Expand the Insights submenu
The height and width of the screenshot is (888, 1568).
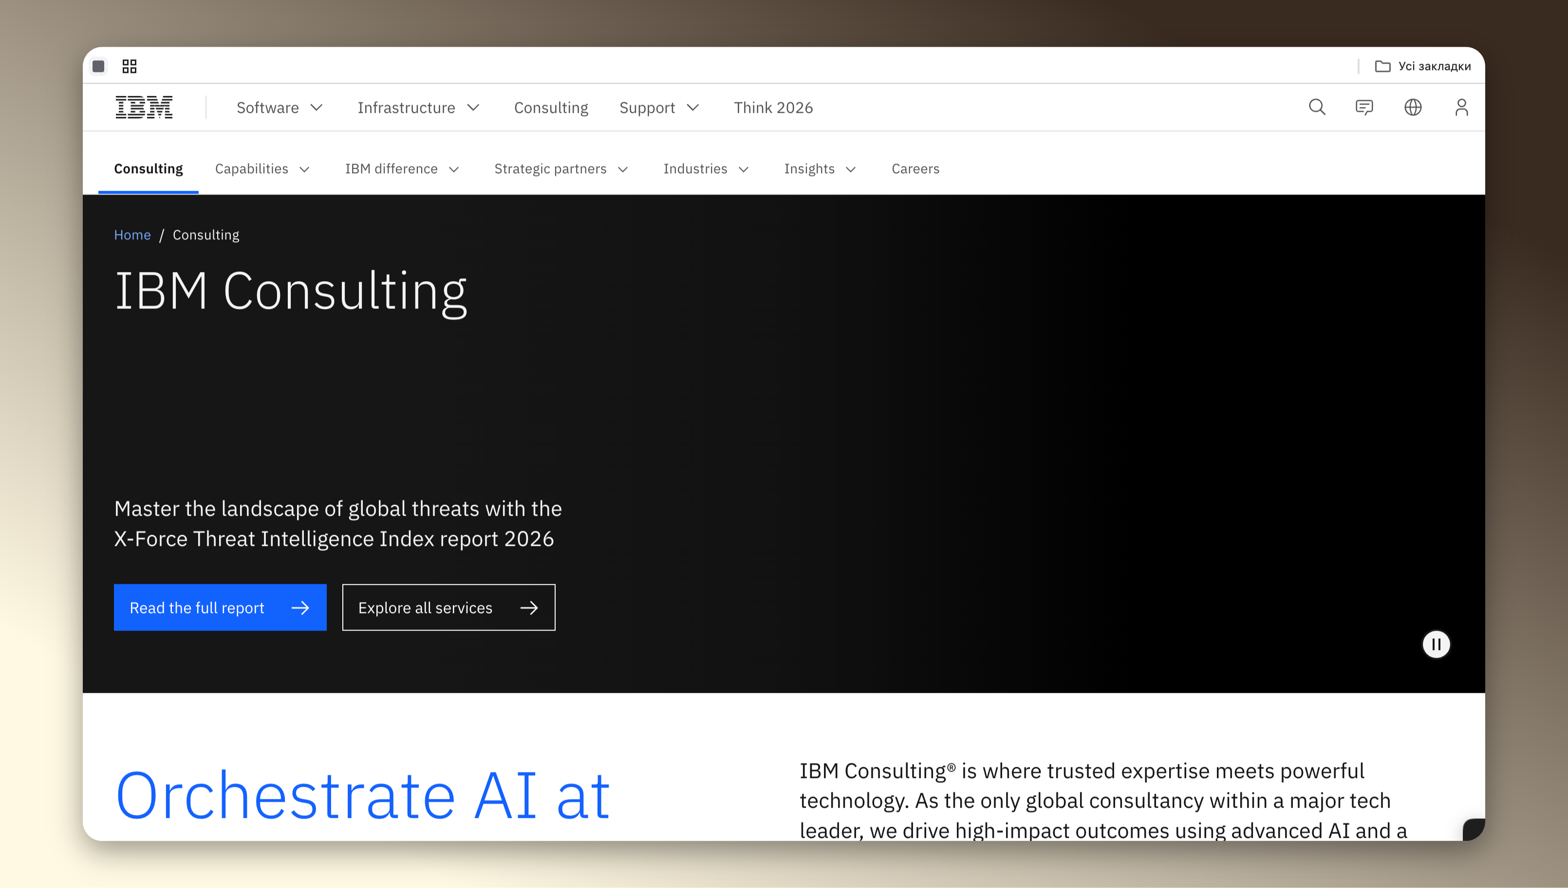[x=820, y=168]
